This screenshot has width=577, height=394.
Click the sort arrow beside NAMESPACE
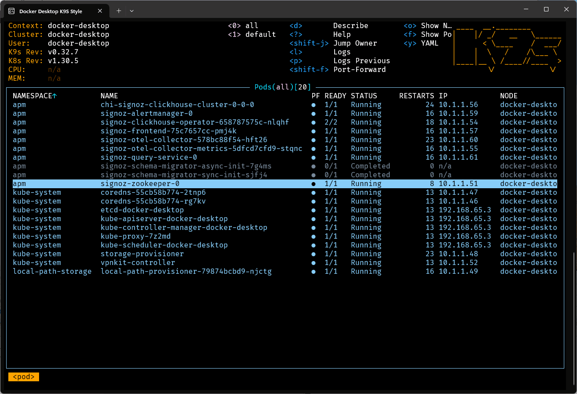(54, 96)
